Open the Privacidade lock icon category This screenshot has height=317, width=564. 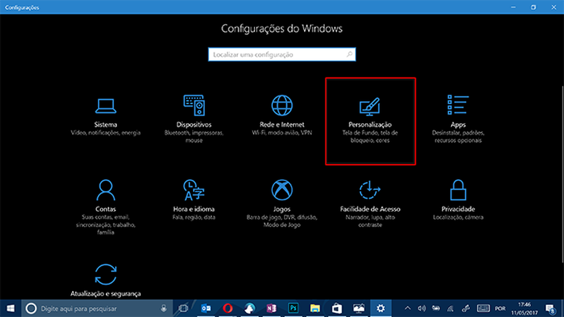[x=459, y=190]
